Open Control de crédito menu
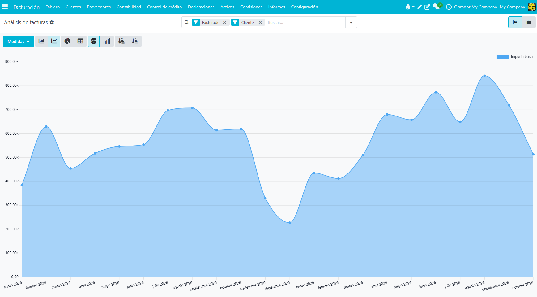This screenshot has height=297, width=537. [x=164, y=7]
